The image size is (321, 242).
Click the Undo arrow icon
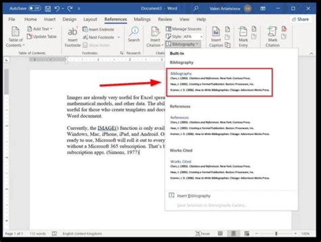click(x=57, y=8)
